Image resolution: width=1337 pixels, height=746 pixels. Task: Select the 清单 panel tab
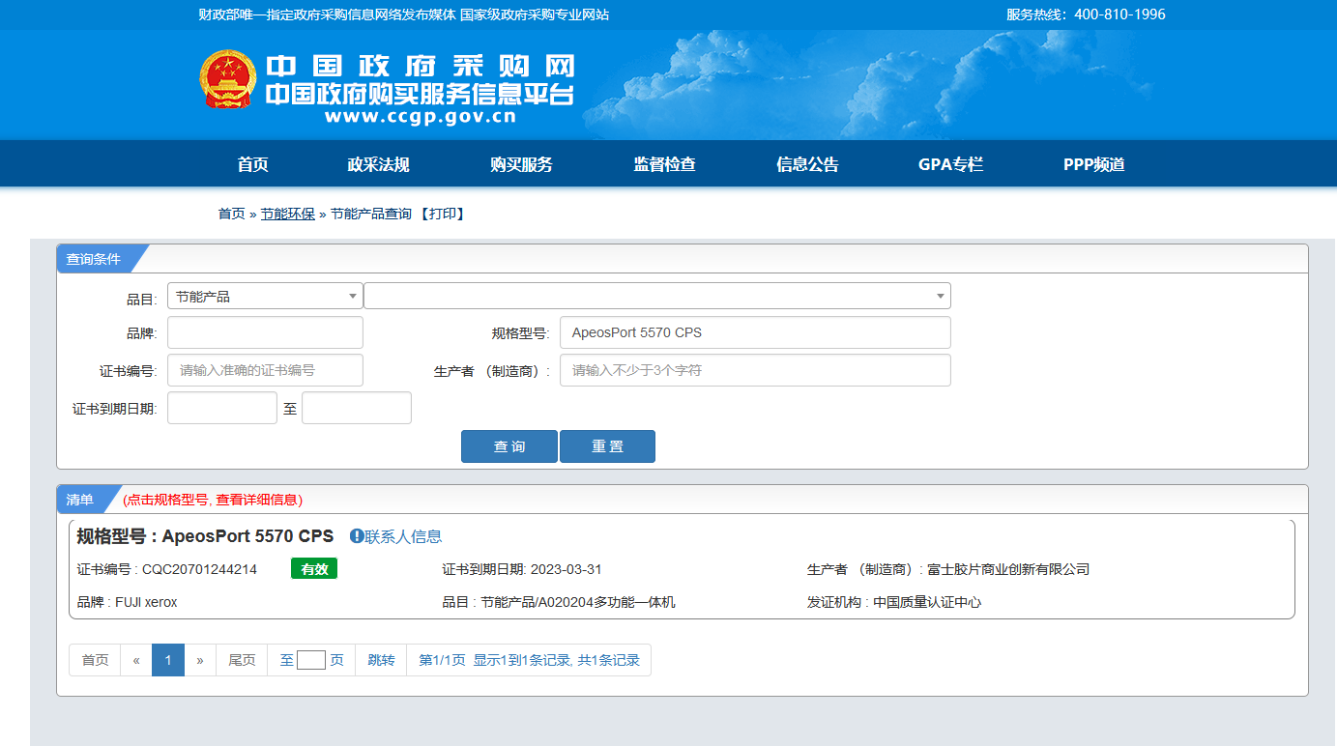coord(80,500)
